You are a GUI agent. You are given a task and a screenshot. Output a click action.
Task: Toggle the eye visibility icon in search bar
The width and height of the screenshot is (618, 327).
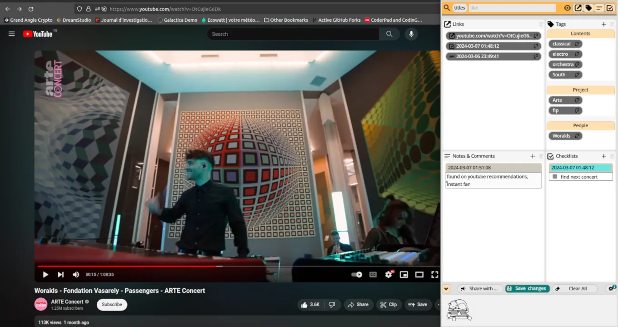point(567,8)
